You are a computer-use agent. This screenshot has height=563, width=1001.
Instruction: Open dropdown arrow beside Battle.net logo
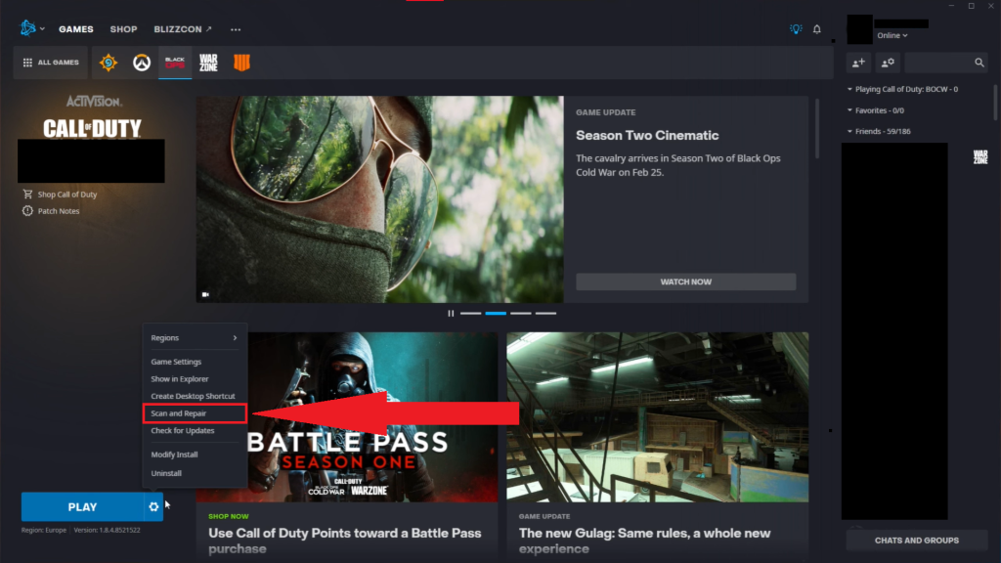42,29
